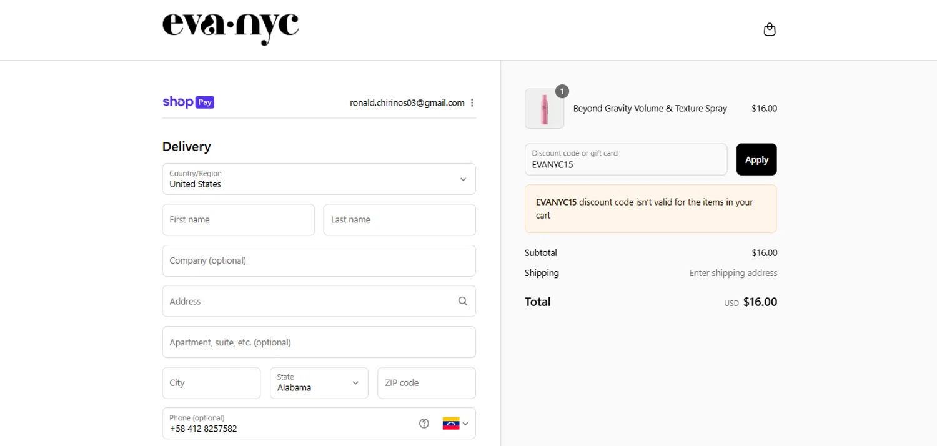Click the Apply discount button
Screen dimensions: 937x446
tap(756, 159)
